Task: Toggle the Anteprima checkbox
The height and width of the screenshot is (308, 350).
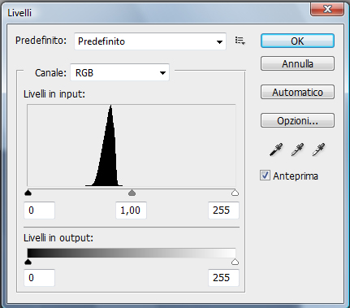Action: (x=265, y=176)
